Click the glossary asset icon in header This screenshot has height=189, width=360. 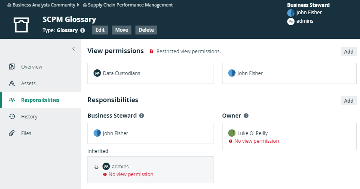pos(21,25)
